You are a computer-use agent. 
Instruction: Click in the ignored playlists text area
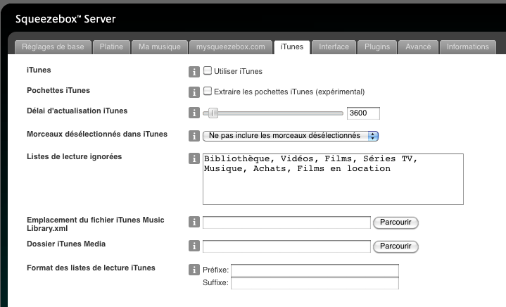coord(333,179)
